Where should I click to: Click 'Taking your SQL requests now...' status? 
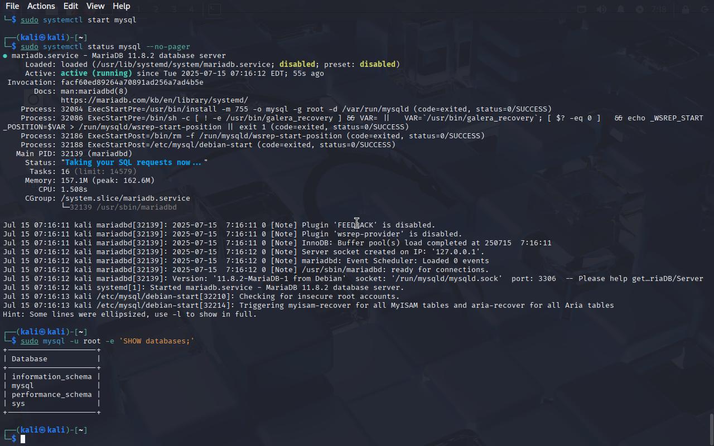click(134, 163)
